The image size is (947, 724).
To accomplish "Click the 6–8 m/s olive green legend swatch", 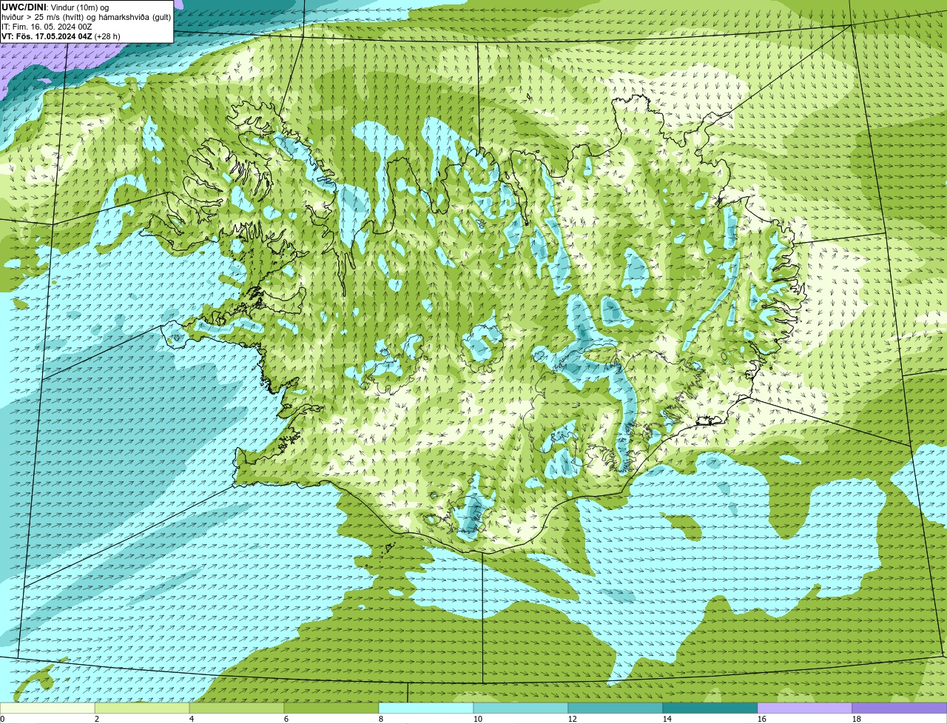I will click(x=331, y=708).
